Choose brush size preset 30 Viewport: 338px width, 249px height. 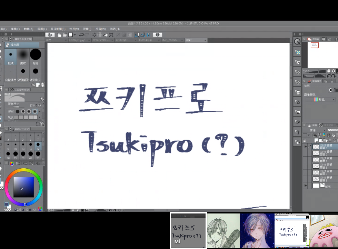(x=23, y=155)
